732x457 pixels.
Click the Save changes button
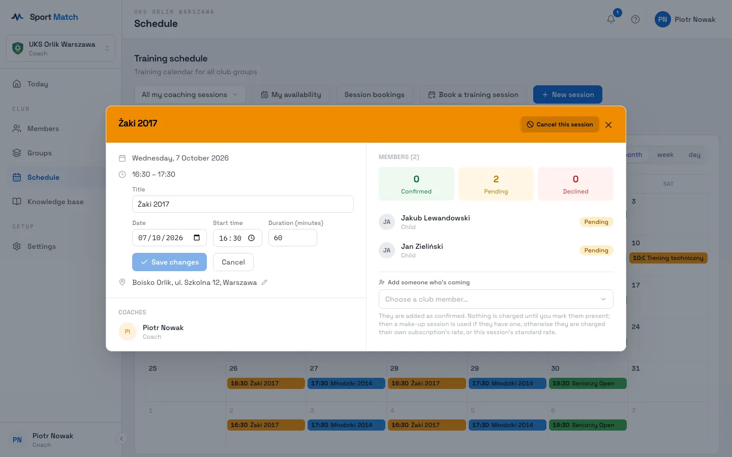click(x=169, y=262)
